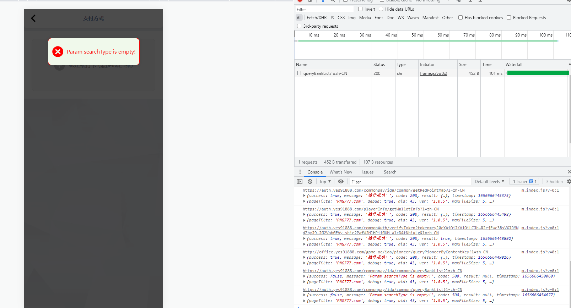Filter network requests by Font
The height and width of the screenshot is (308, 571).
coord(379,18)
